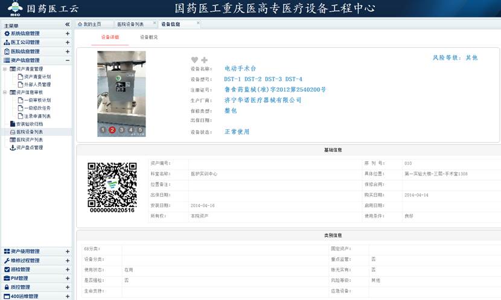
Task: Click the home icon on 我的主页 tab
Action: (x=80, y=24)
